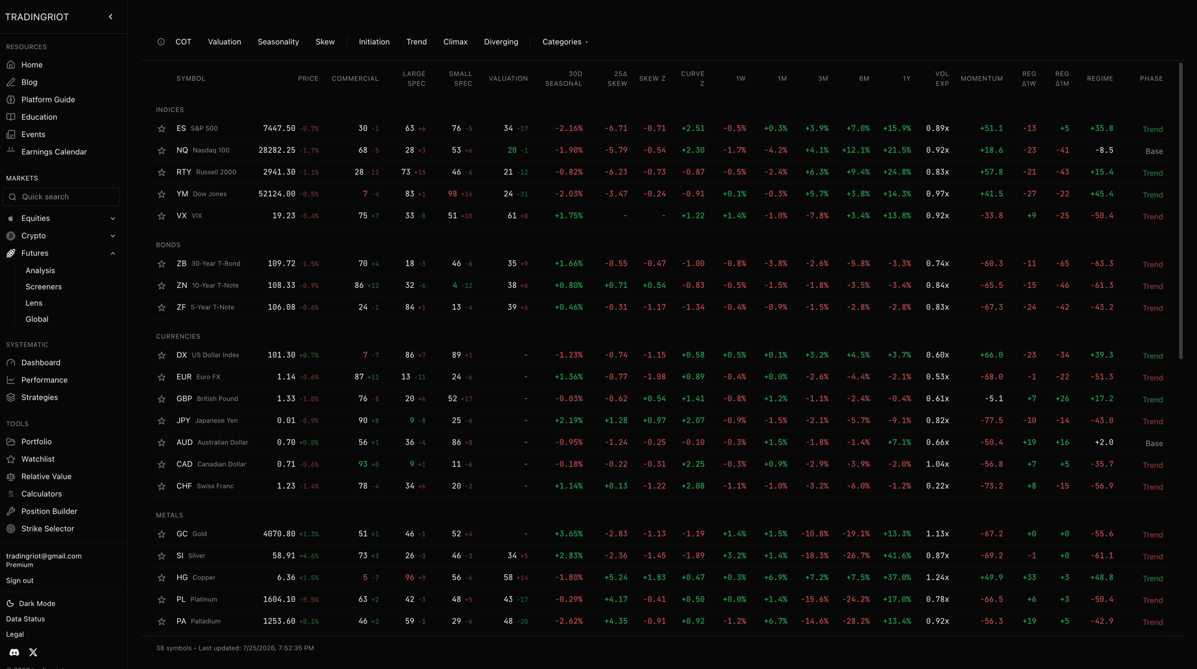Open the Data Status link
Image resolution: width=1197 pixels, height=669 pixels.
(x=25, y=619)
